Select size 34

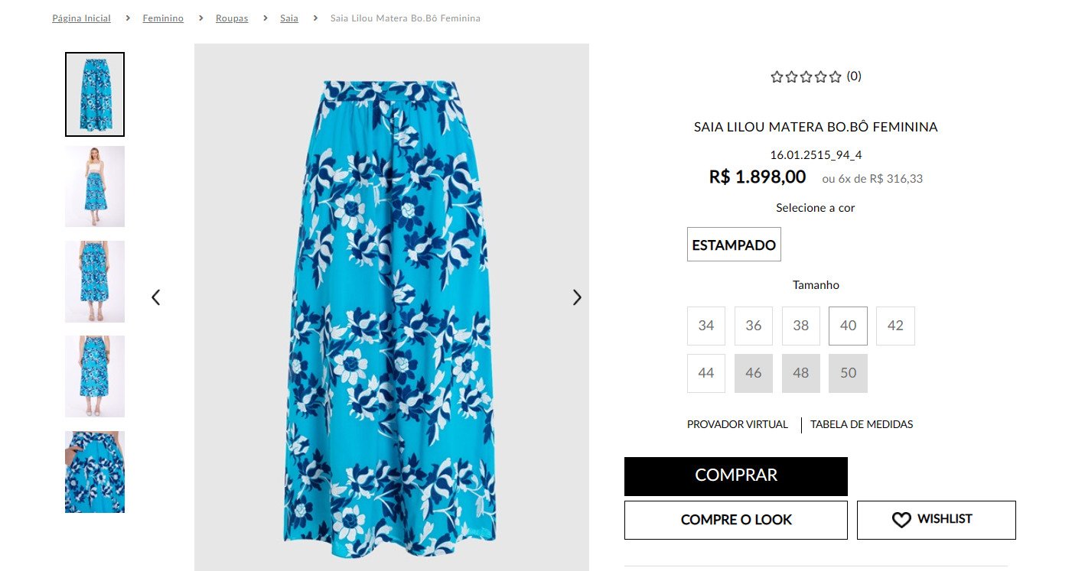[706, 326]
